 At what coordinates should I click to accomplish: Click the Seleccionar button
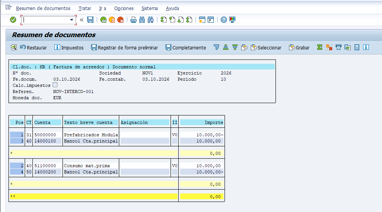(x=266, y=47)
